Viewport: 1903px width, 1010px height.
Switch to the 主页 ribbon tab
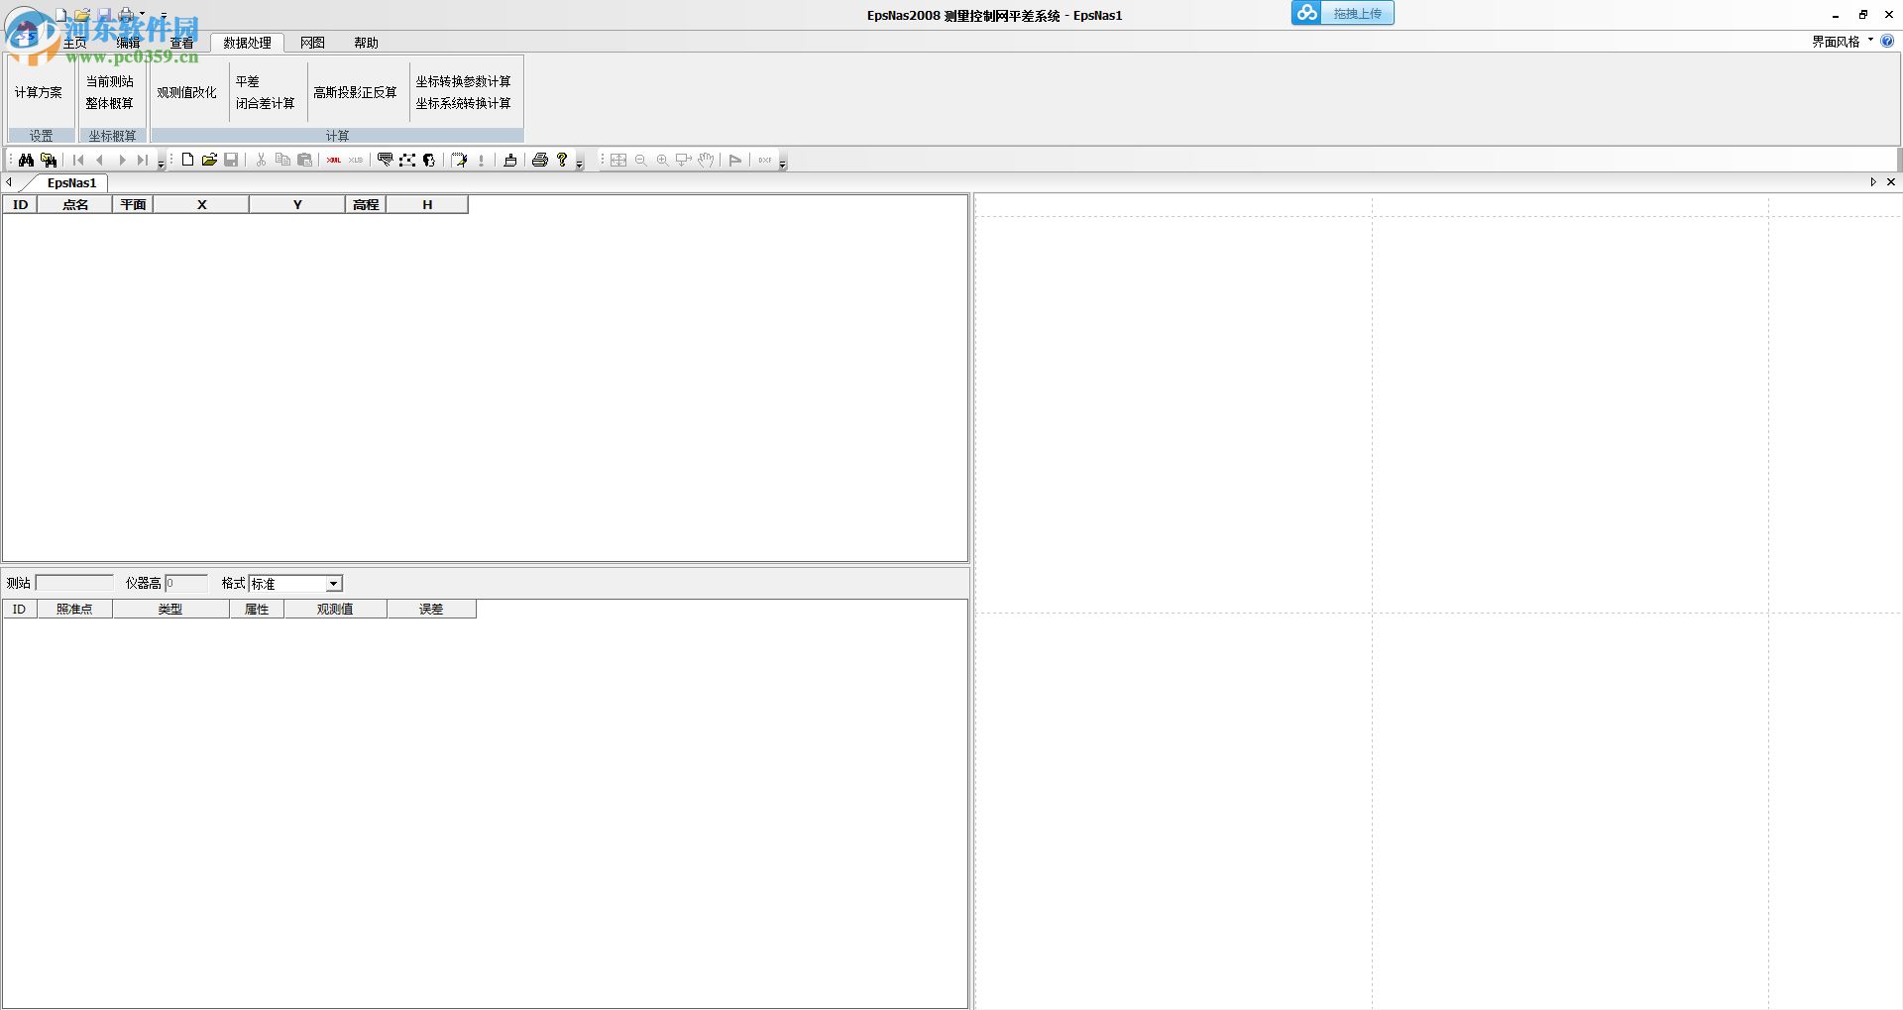(x=75, y=43)
